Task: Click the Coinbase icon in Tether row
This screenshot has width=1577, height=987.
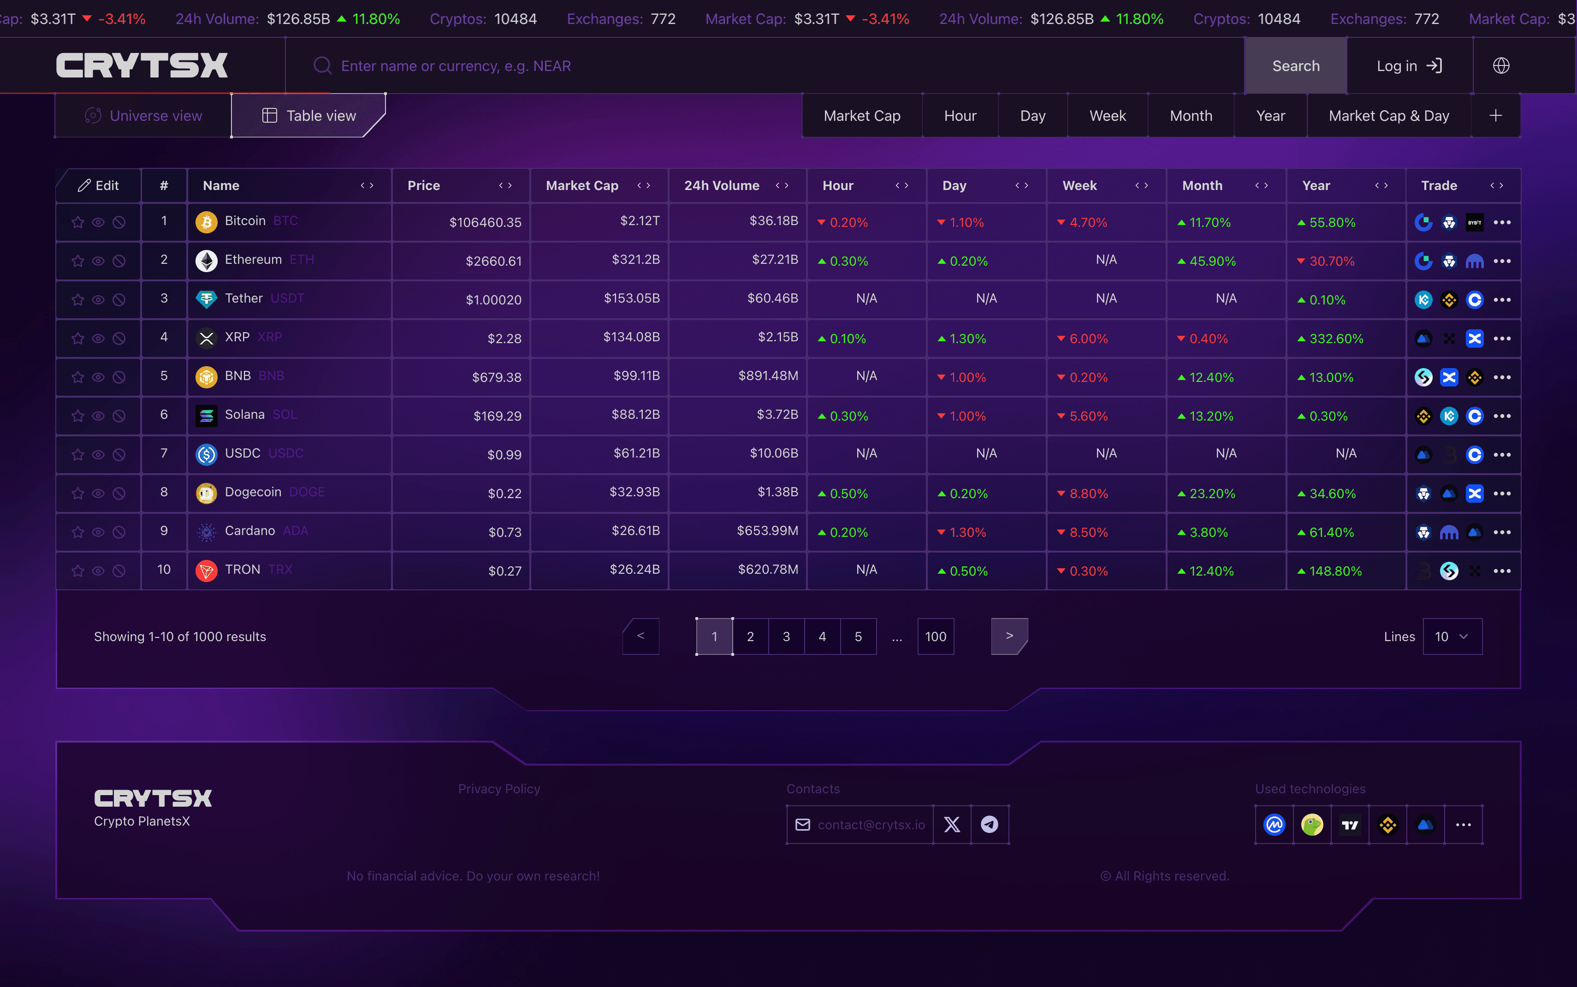Action: click(1475, 300)
